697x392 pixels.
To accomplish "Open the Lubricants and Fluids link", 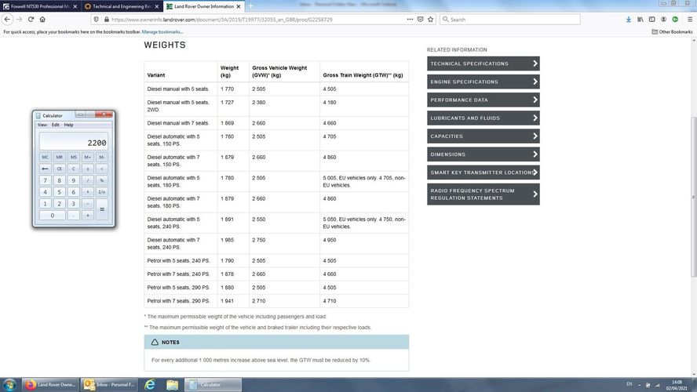I will 484,118.
